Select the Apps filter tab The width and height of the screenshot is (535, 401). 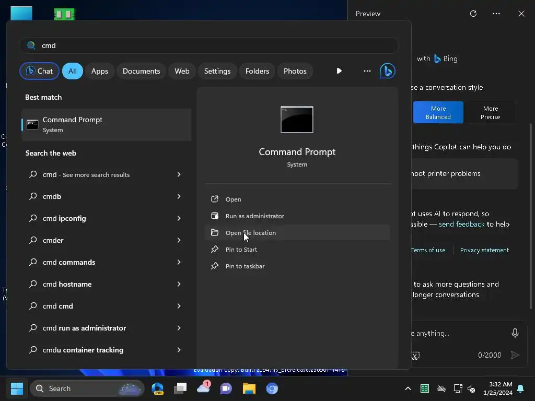click(100, 71)
